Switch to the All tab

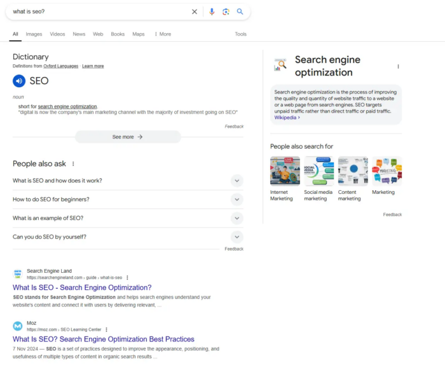click(x=15, y=34)
